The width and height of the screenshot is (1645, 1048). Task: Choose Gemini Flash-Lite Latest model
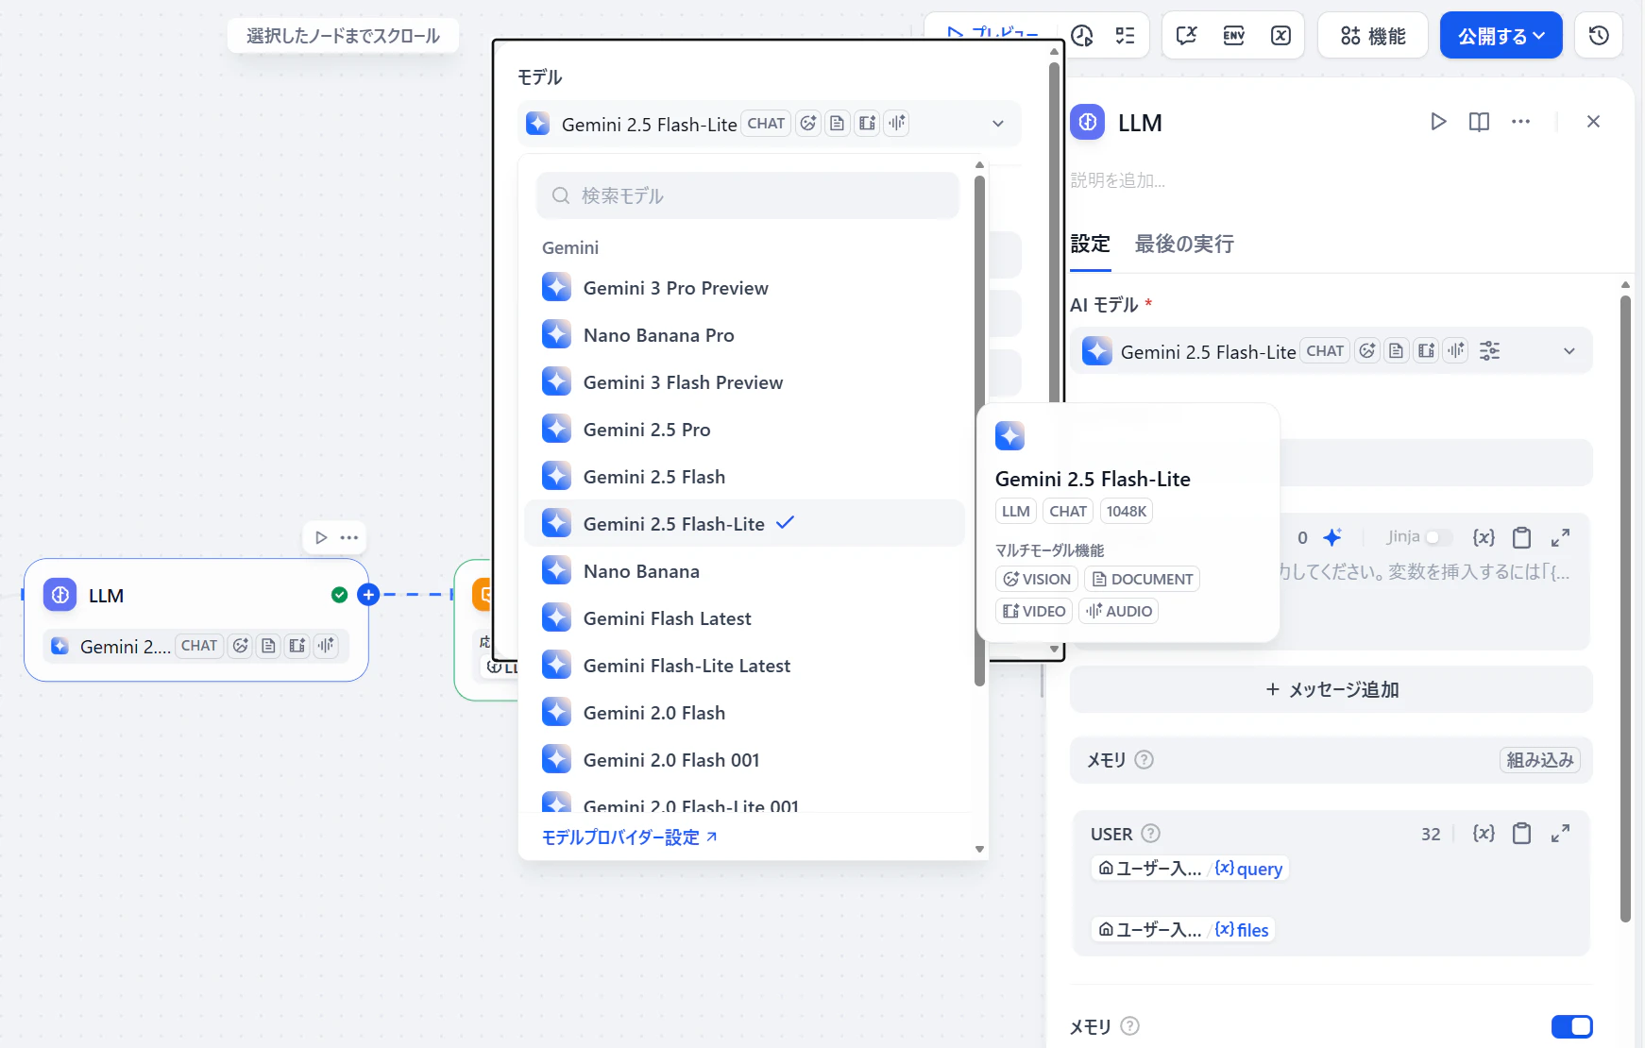pyautogui.click(x=744, y=665)
